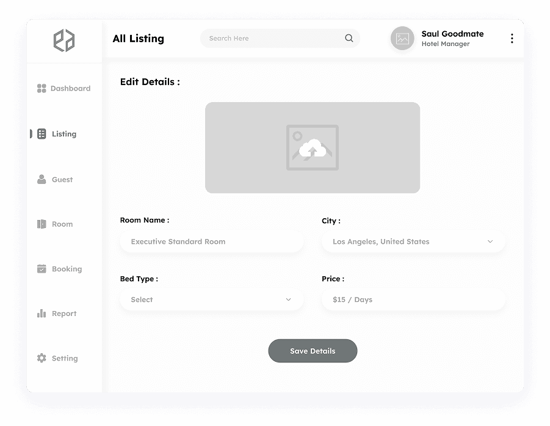Viewport: 550px width, 426px height.
Task: Click the All Listing heading
Action: tap(138, 39)
